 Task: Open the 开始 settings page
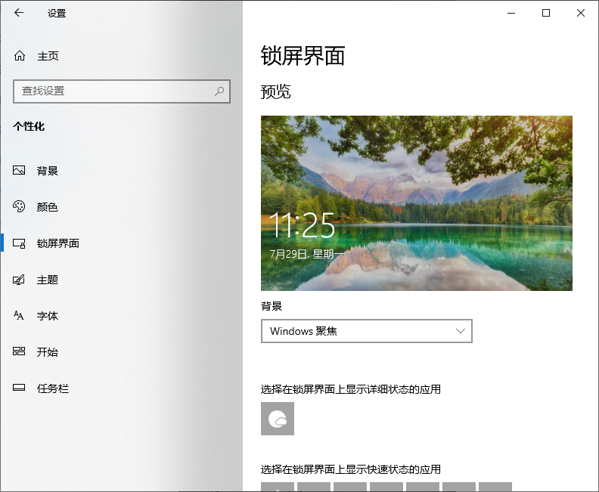pos(122,351)
